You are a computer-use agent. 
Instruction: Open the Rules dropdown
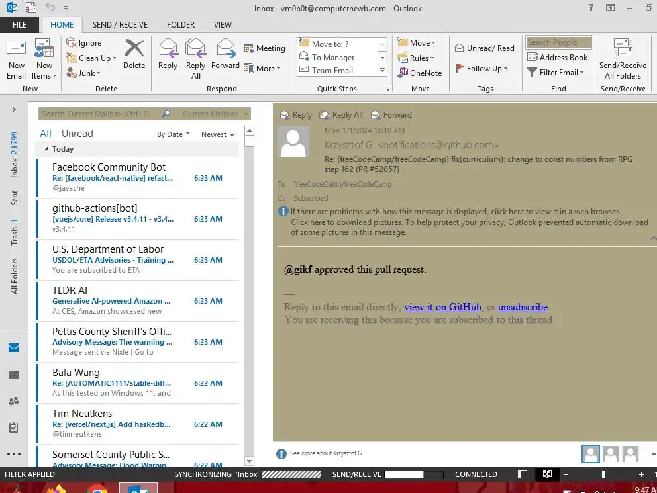tap(416, 58)
